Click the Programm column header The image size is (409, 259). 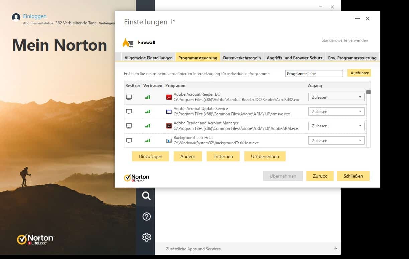175,86
